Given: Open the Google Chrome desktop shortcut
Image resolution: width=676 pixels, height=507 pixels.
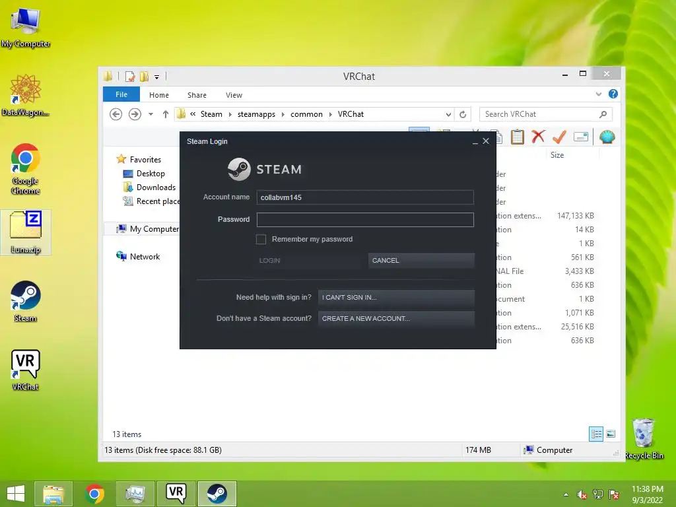Looking at the screenshot, I should coord(26,169).
